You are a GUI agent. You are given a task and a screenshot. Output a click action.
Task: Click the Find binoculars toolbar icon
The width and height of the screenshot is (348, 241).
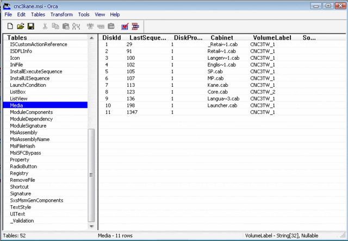click(x=76, y=27)
